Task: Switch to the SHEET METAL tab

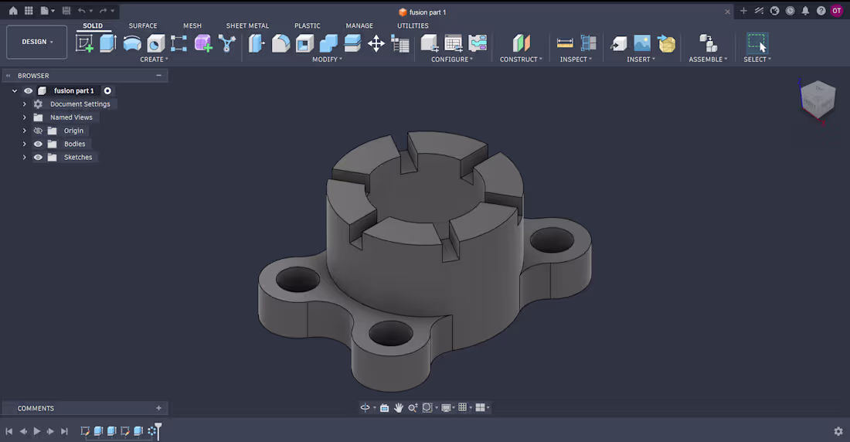Action: (247, 25)
